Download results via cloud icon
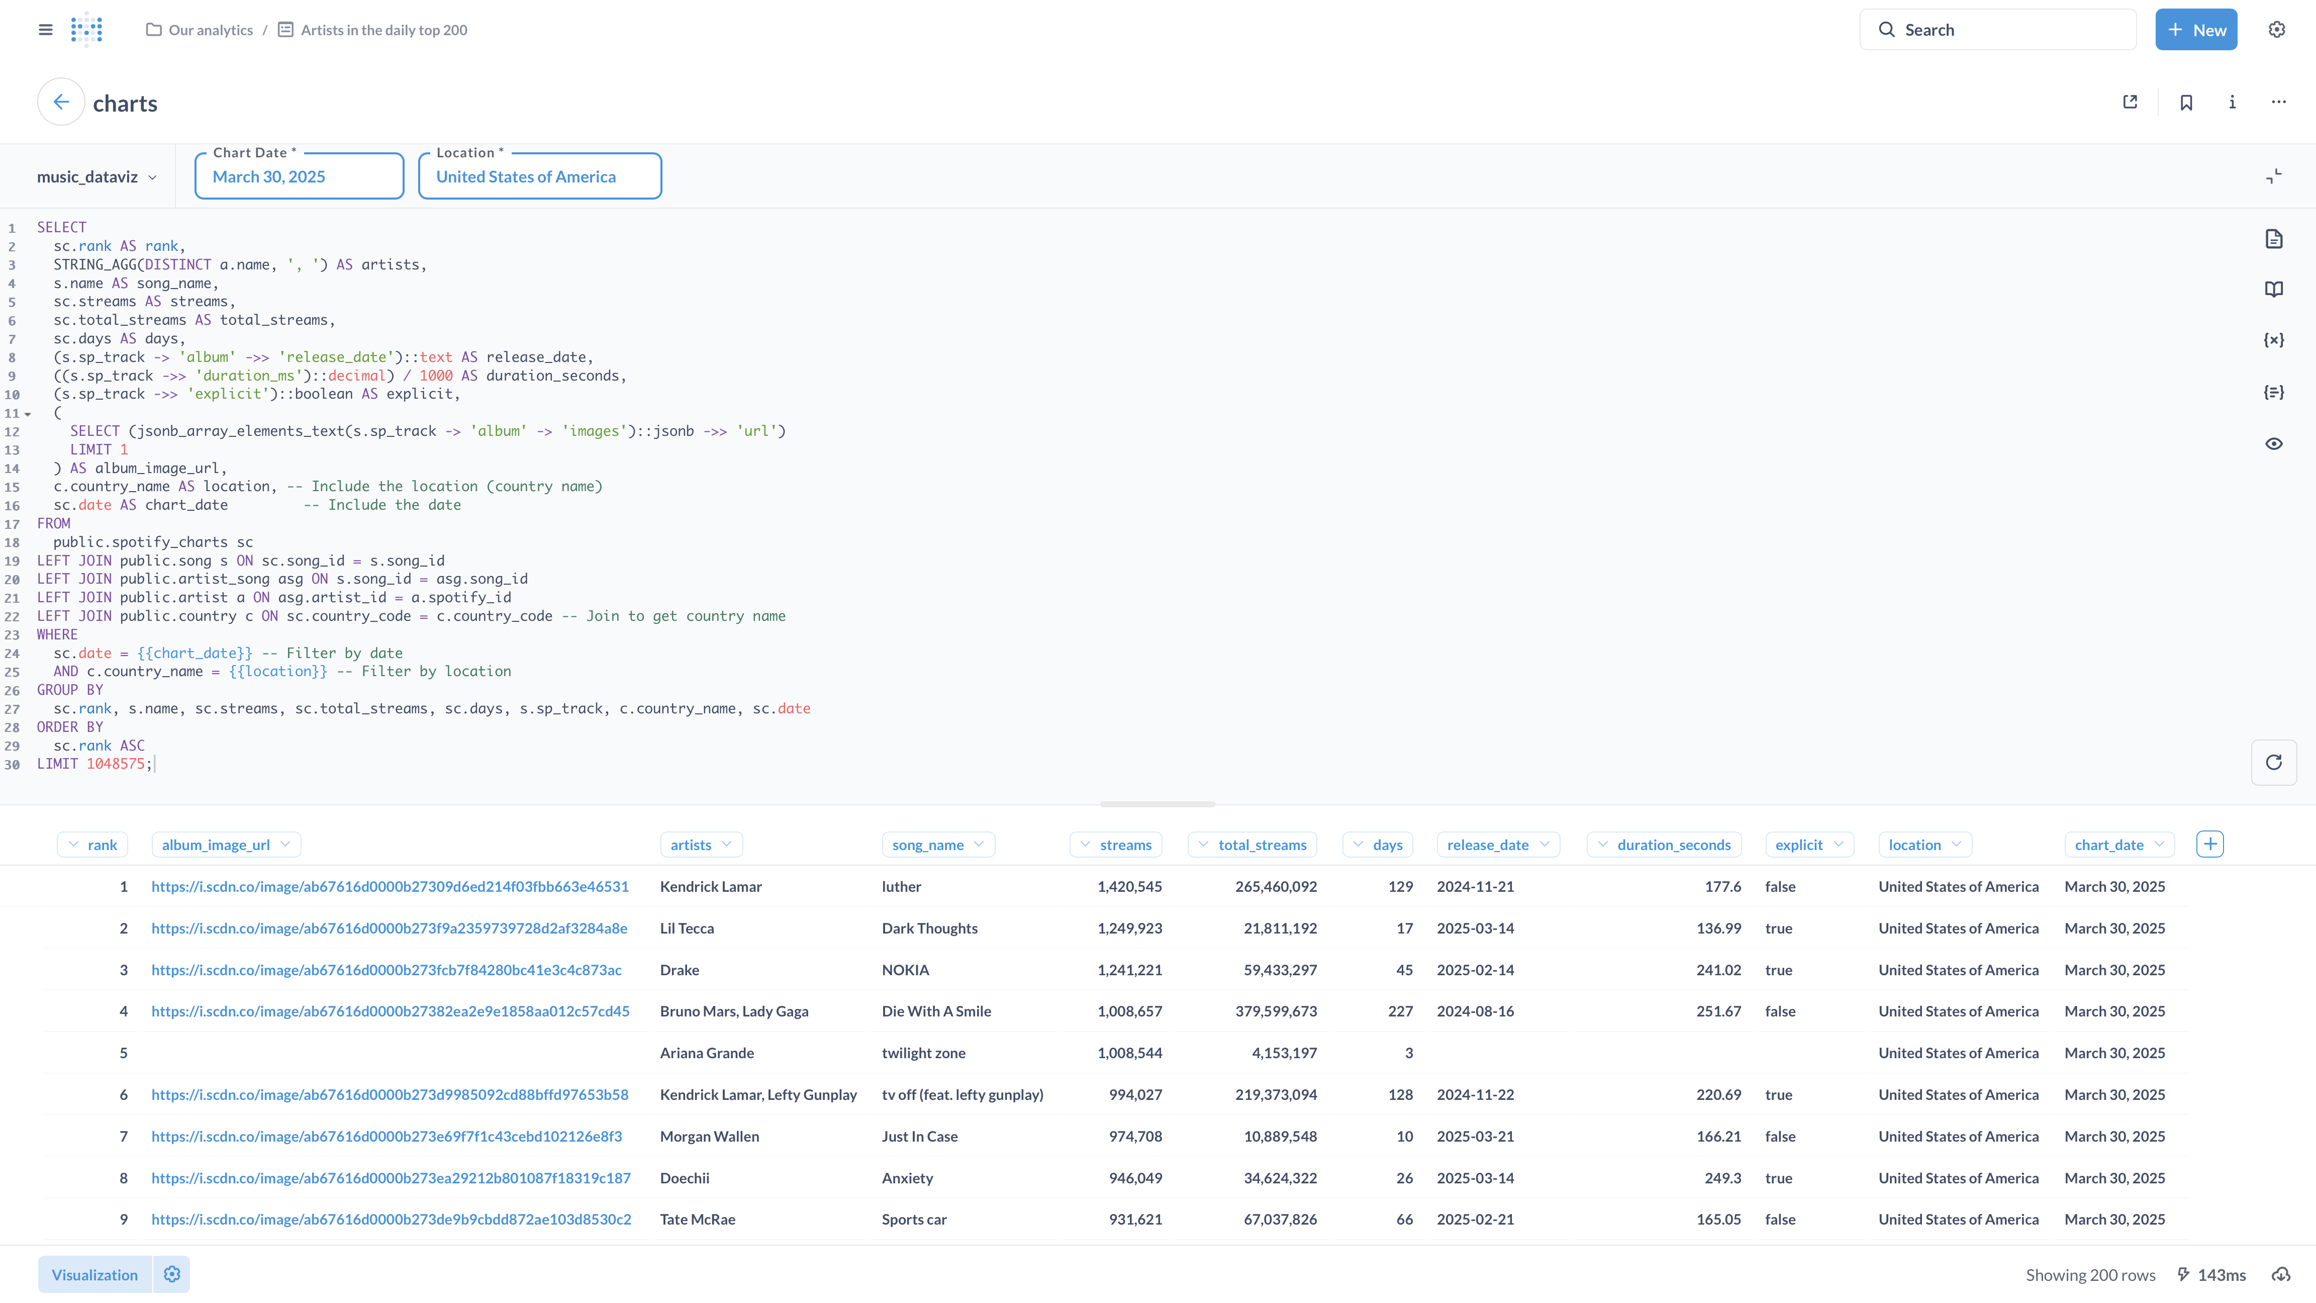Viewport: 2316px width, 1303px height. point(2281,1274)
